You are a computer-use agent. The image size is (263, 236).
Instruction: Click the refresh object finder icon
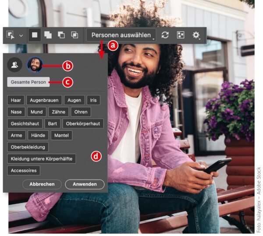click(x=165, y=35)
